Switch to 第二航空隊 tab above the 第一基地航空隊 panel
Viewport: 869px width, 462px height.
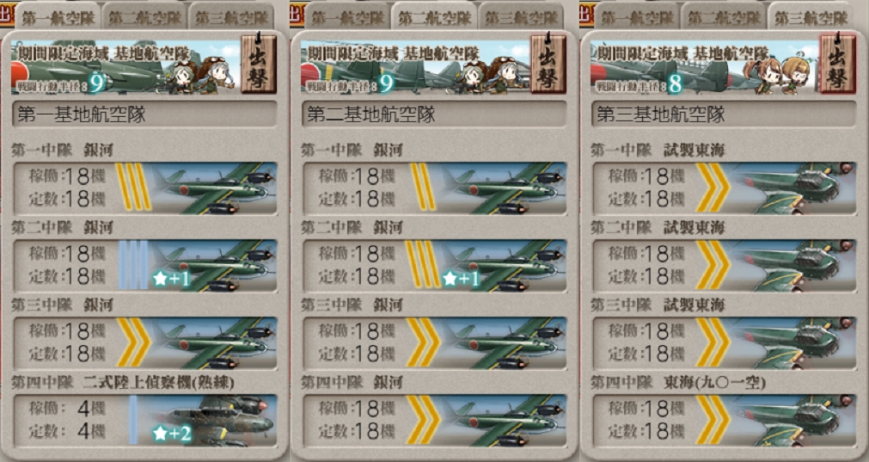tap(144, 17)
